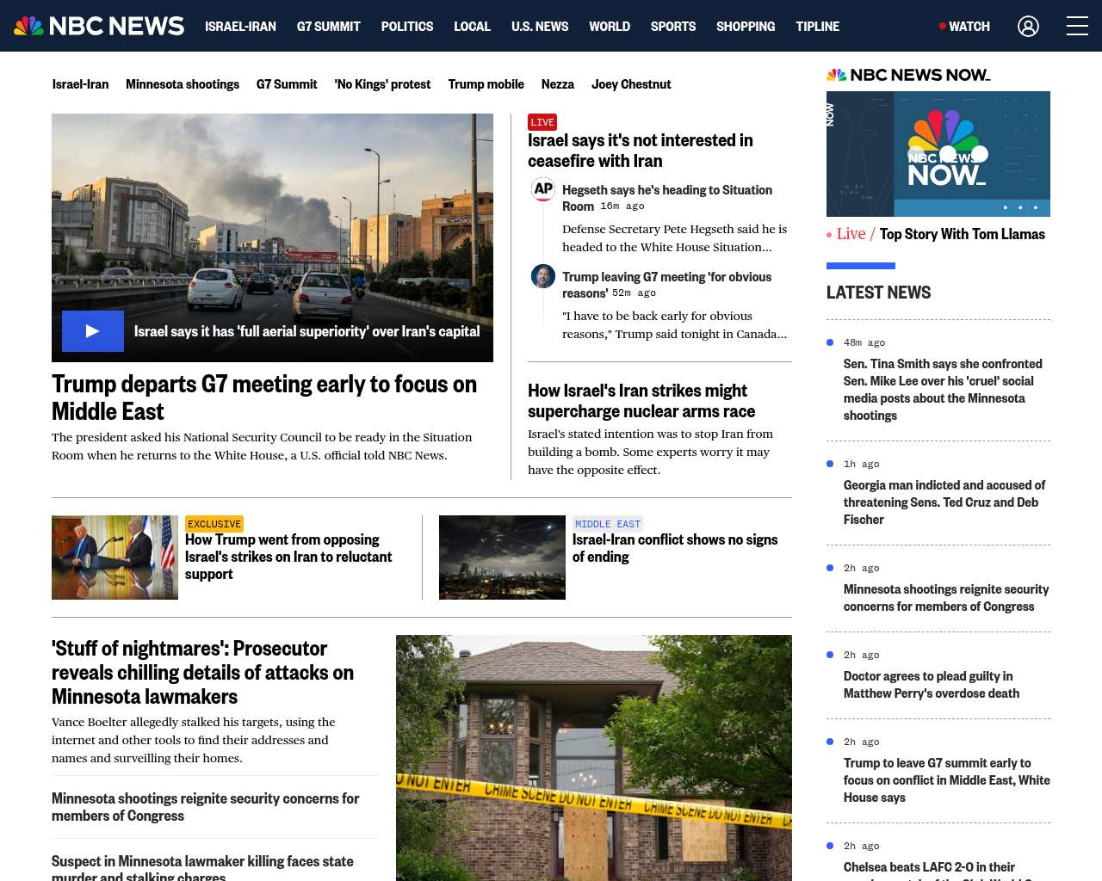Open the user account profile icon
This screenshot has width=1102, height=881.
click(x=1028, y=27)
